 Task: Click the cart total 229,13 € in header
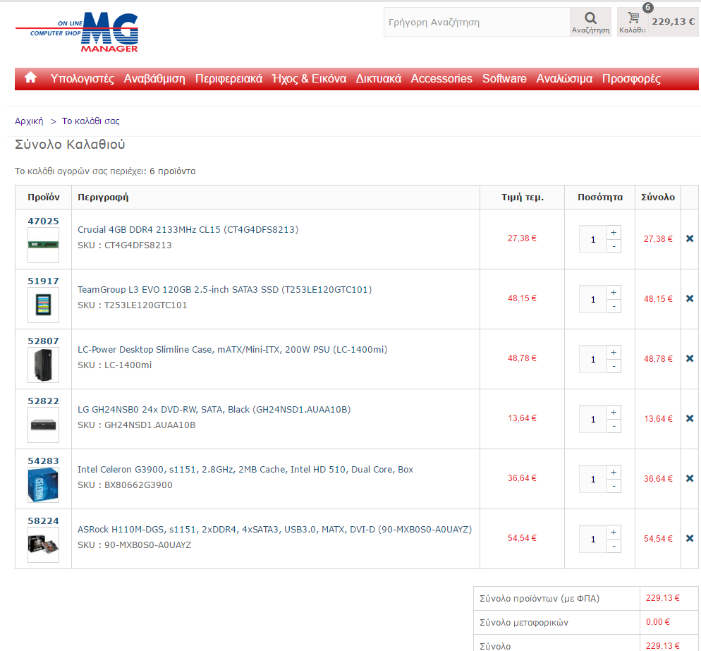click(673, 21)
